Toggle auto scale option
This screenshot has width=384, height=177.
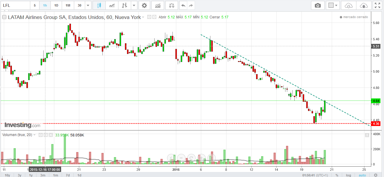pyautogui.click(x=362, y=175)
